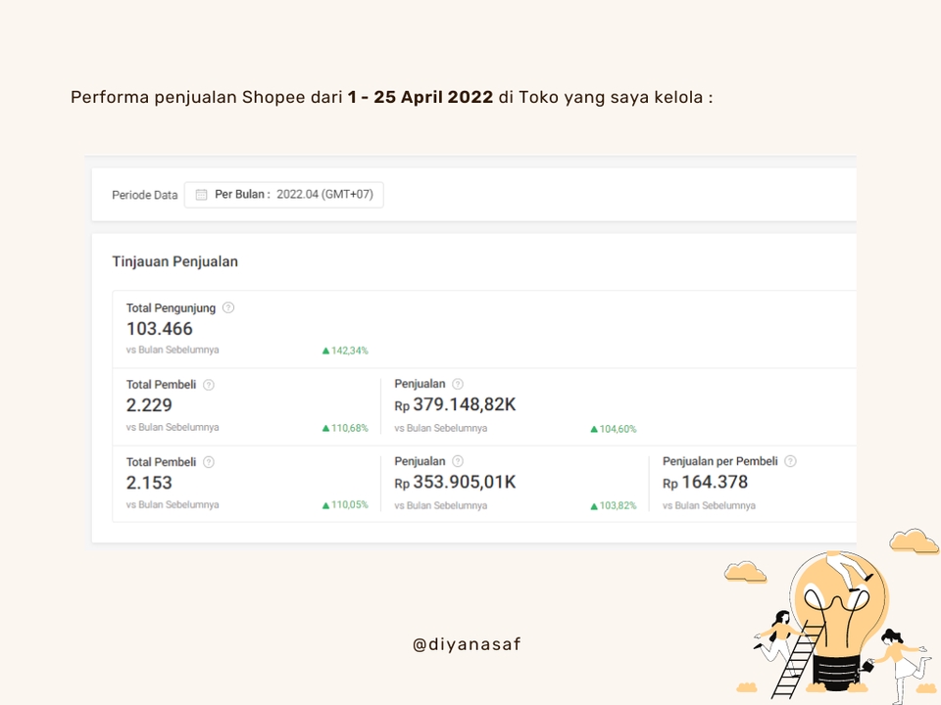Click vs Bulan Sebelumnya under 103.466
Screen dimensions: 941x705
tap(173, 351)
